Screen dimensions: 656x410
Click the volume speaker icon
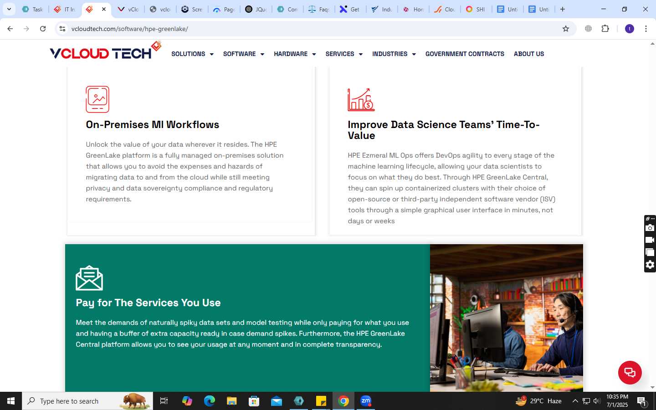597,401
